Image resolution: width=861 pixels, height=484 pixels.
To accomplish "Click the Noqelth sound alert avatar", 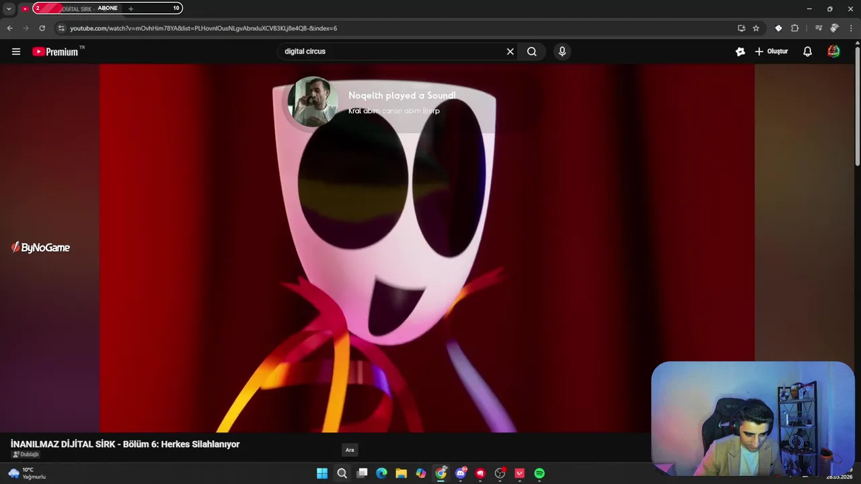I will [x=313, y=102].
